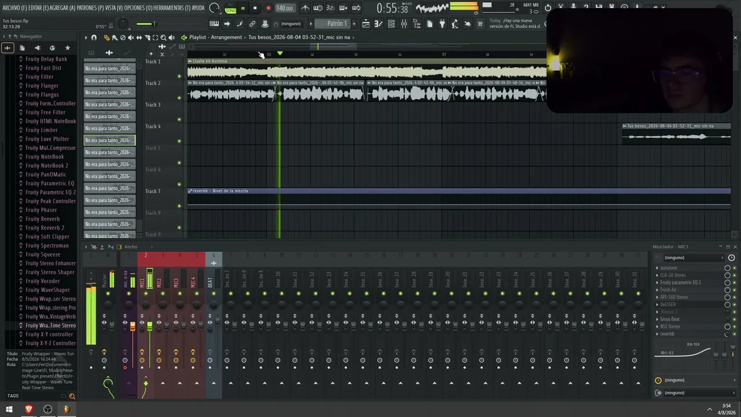This screenshot has height=417, width=741.
Task: Select the playlist Mute tool
Action: [131, 37]
